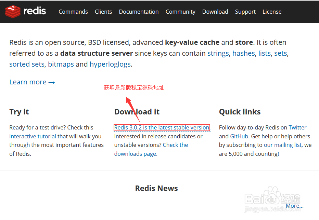Click the redis wordmark in header
Viewport: 319px width, 220px height.
[x=35, y=11]
